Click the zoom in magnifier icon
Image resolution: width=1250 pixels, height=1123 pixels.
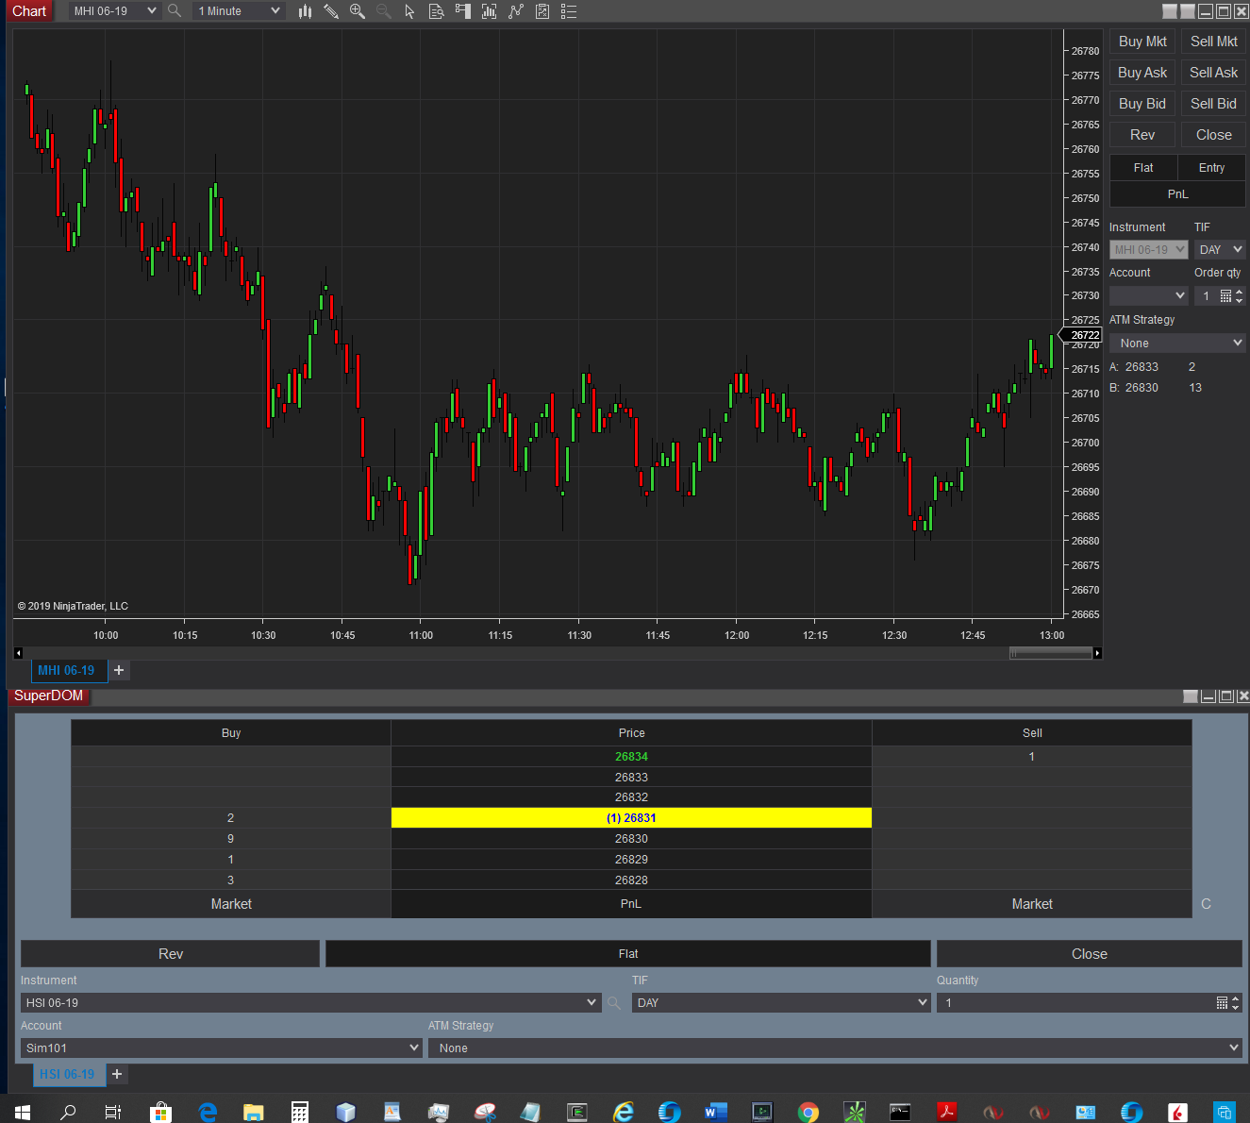pyautogui.click(x=358, y=11)
